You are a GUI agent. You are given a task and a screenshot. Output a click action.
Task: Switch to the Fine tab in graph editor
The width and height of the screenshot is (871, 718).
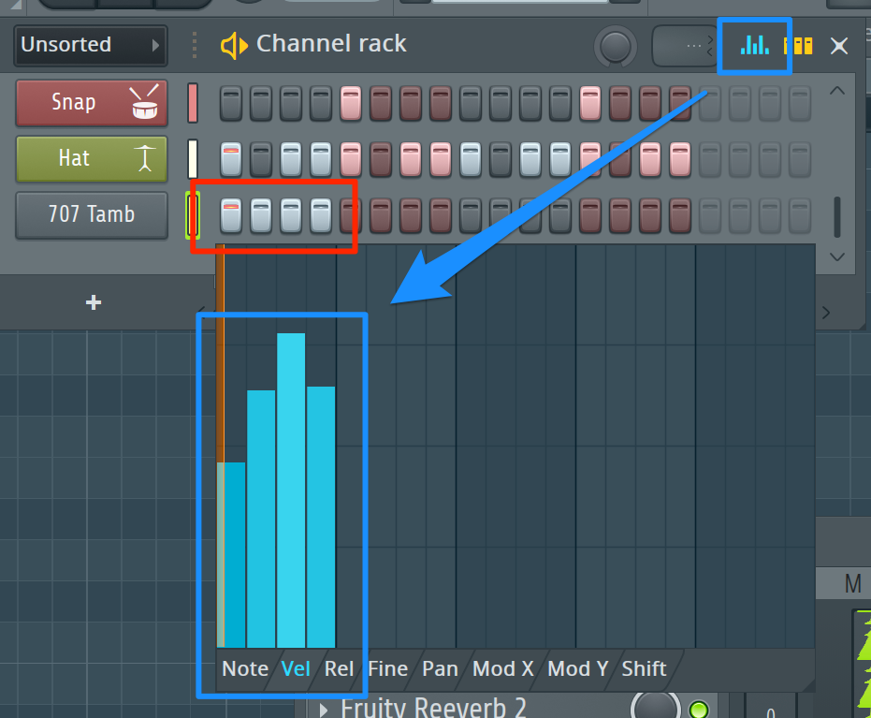[x=387, y=669]
